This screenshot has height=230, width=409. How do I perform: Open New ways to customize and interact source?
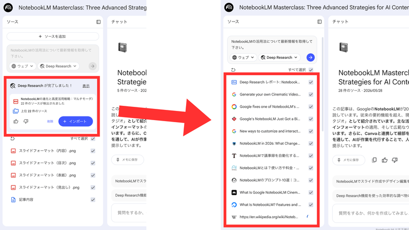point(270,131)
